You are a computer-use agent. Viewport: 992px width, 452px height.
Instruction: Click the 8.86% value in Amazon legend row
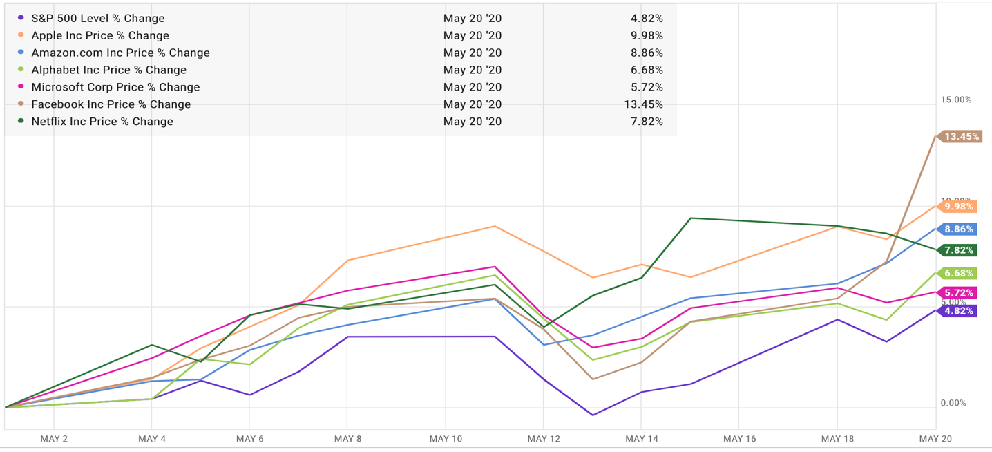647,53
